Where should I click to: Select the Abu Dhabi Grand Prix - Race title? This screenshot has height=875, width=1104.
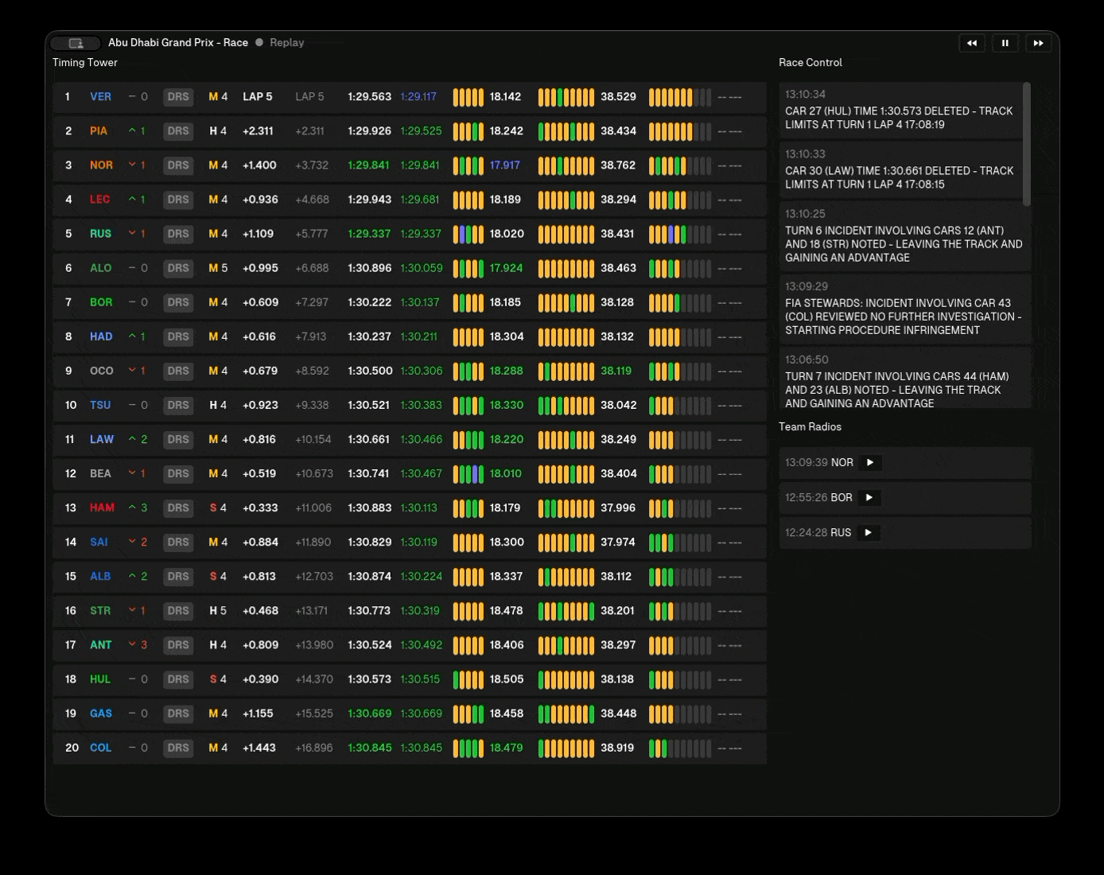pyautogui.click(x=178, y=43)
